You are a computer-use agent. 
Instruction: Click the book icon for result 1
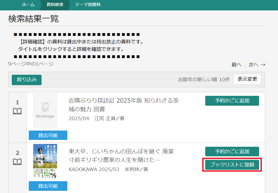point(17,111)
